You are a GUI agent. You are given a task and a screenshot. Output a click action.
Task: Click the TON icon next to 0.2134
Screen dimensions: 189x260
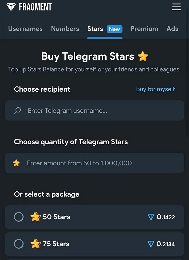tap(151, 244)
